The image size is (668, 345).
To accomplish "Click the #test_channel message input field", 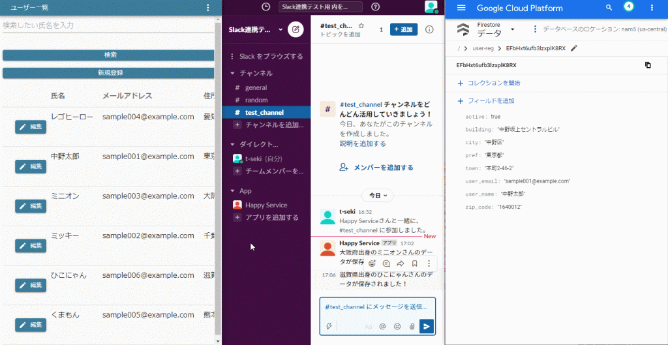I will (x=378, y=307).
